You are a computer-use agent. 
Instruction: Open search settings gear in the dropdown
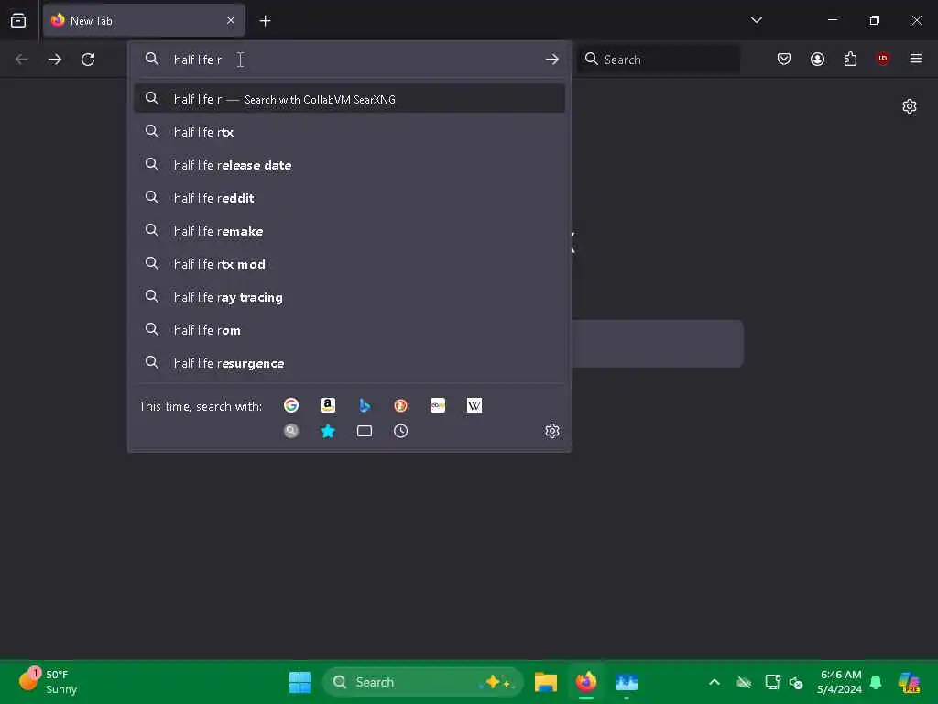point(552,431)
